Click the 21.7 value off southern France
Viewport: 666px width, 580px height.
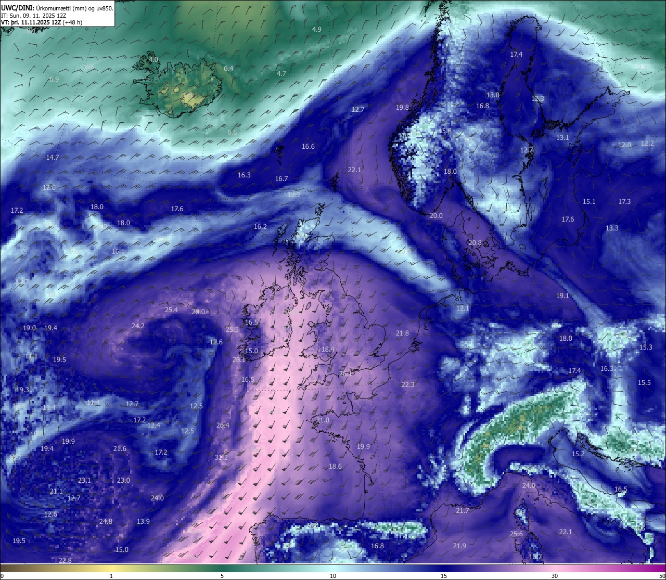[x=463, y=511]
